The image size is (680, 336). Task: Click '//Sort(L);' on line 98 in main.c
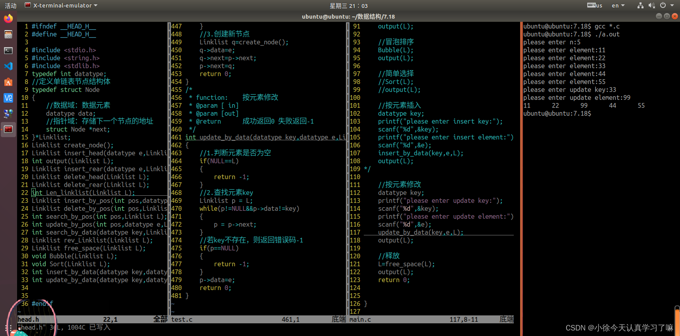pos(396,82)
